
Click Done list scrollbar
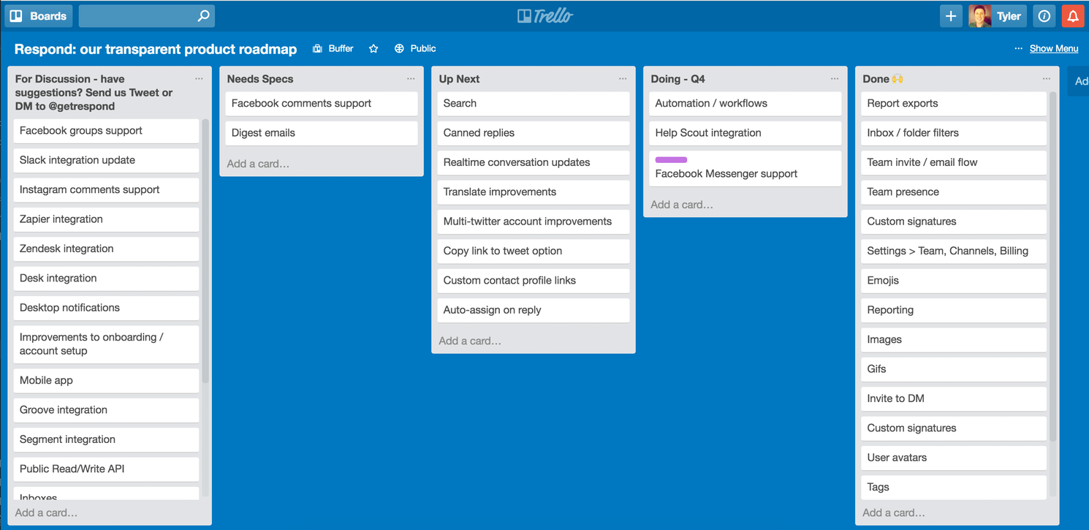[x=1053, y=266]
